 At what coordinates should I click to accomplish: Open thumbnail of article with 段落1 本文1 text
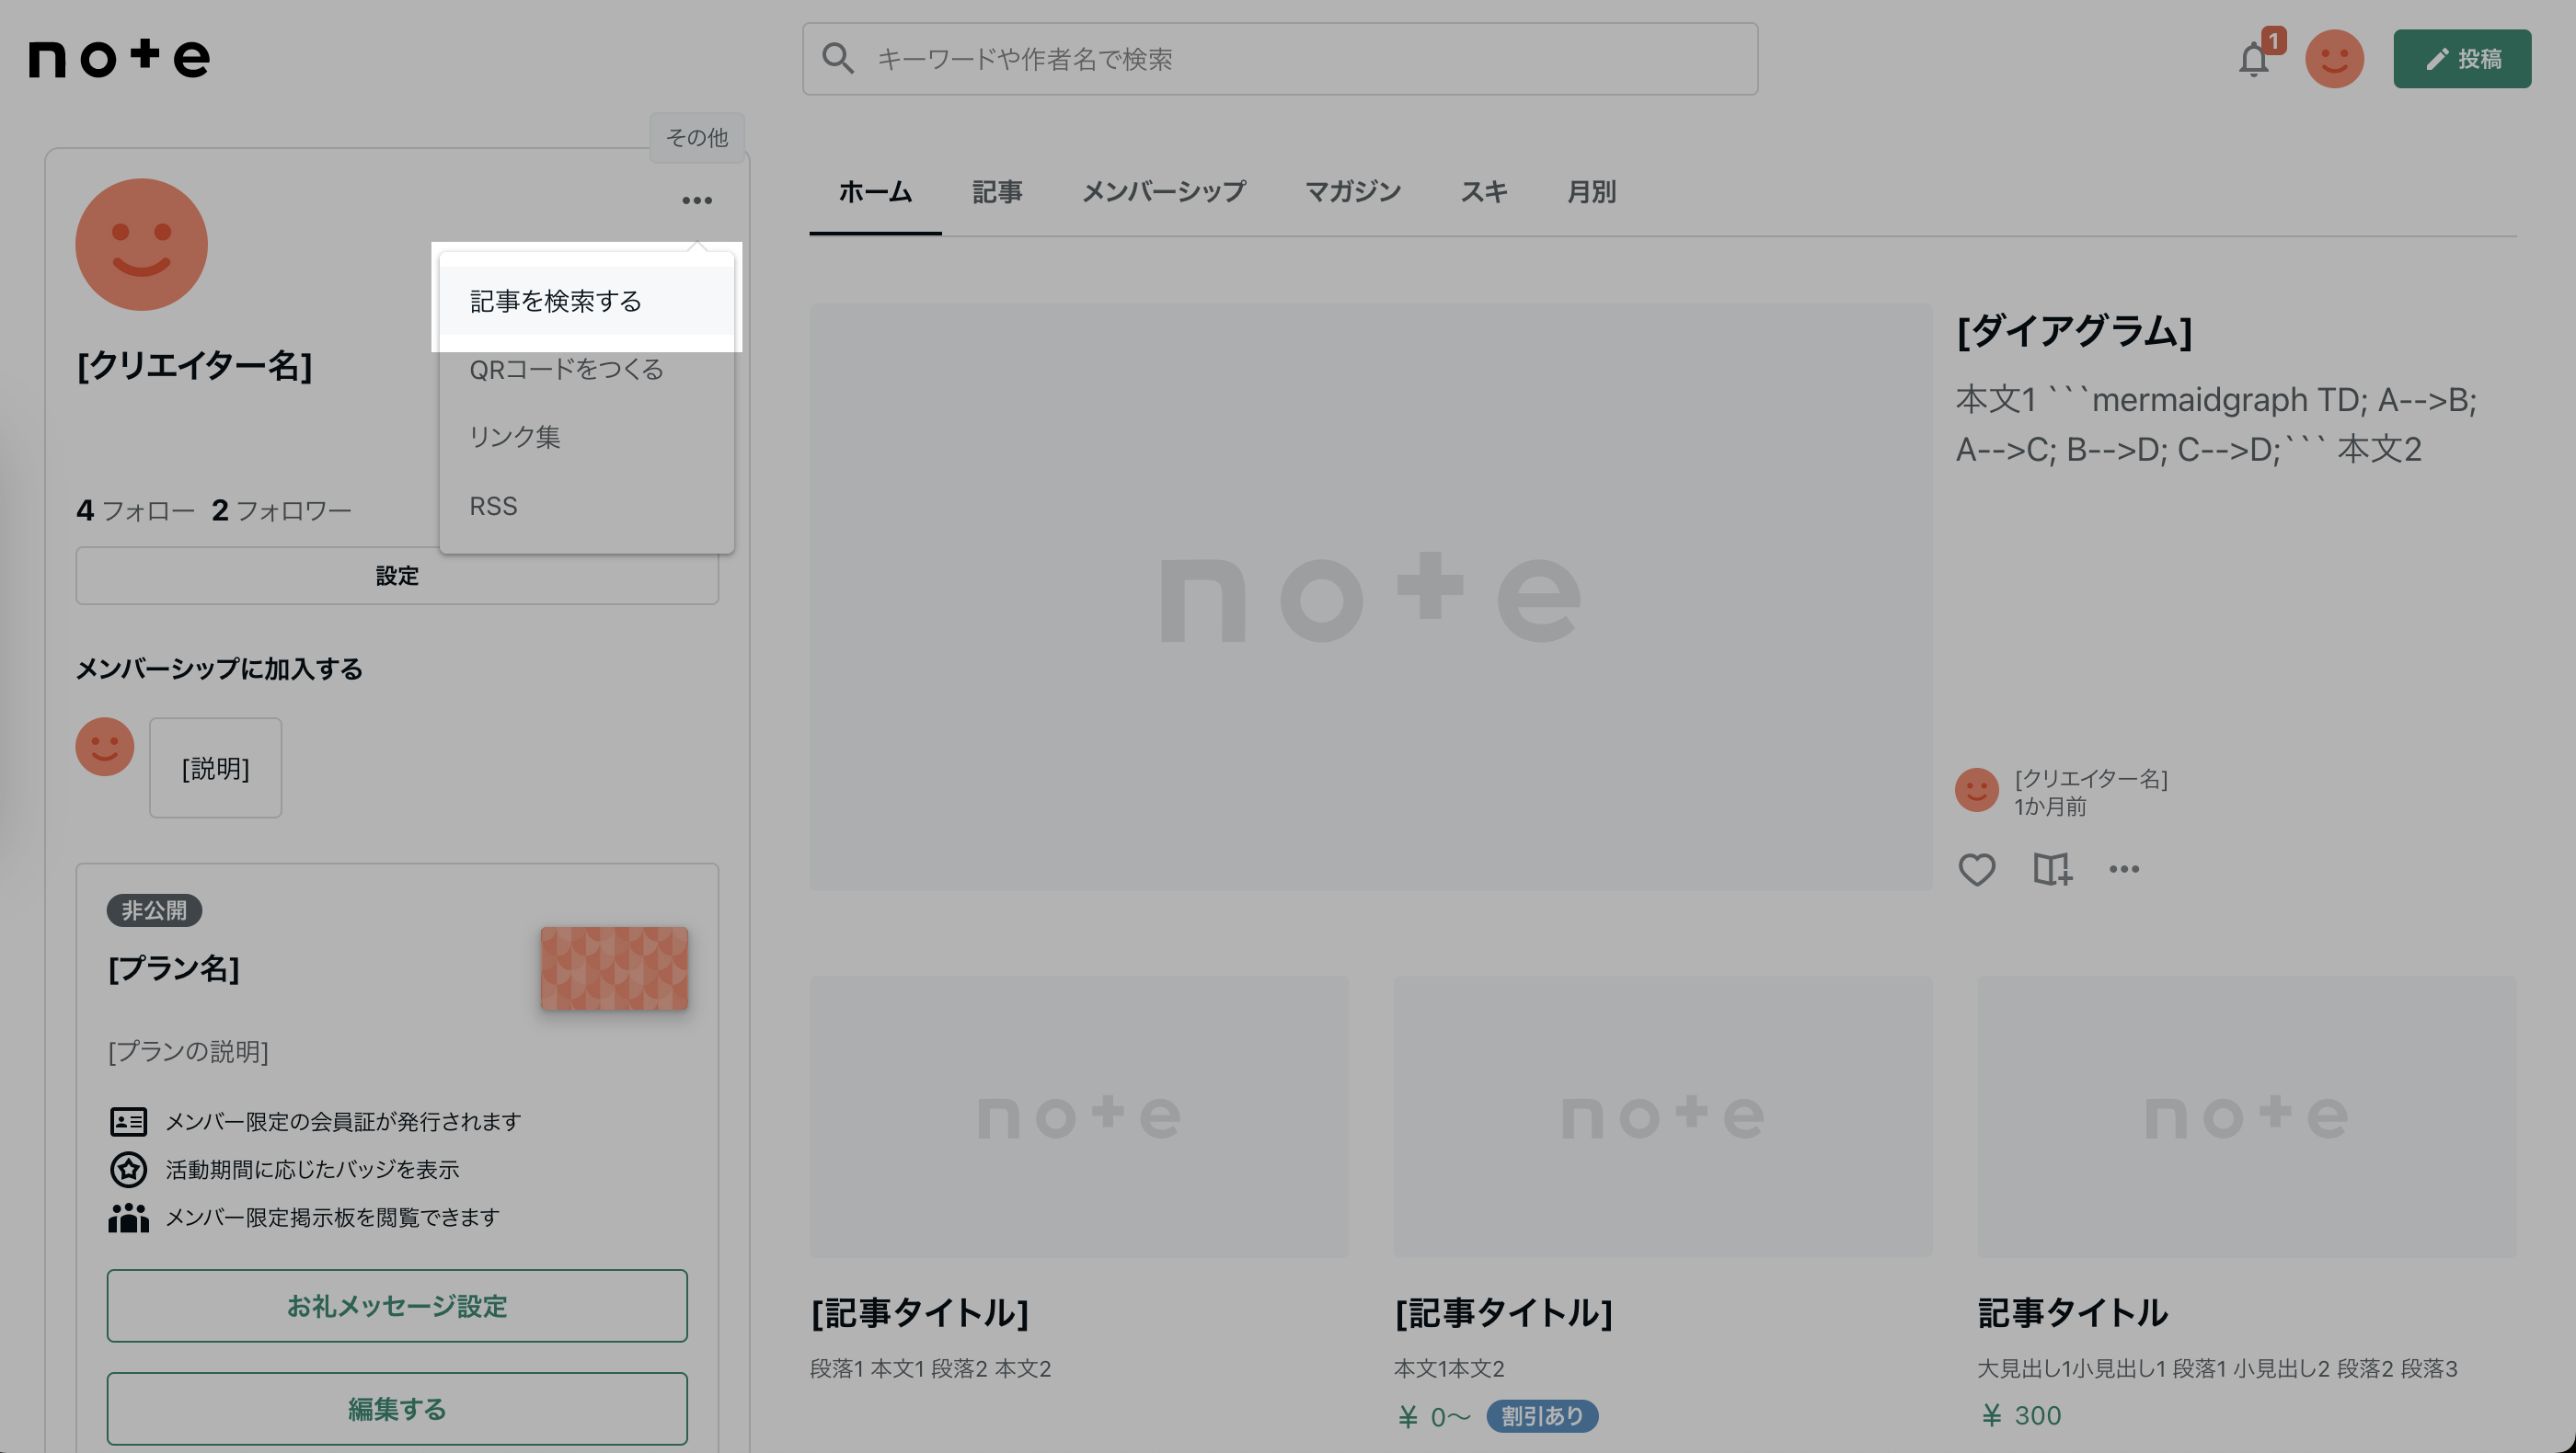1079,1116
